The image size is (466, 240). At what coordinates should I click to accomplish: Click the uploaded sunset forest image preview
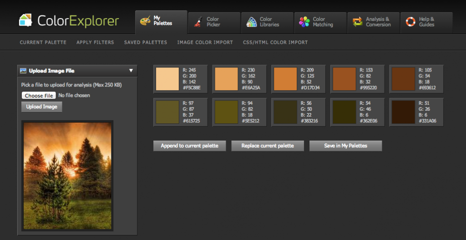67,175
